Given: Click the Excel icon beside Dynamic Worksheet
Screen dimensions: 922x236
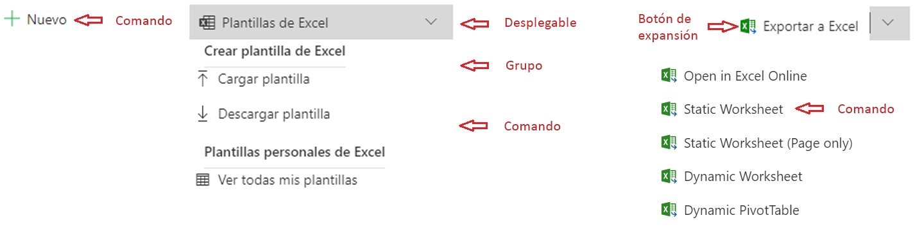Looking at the screenshot, I should coord(669,176).
